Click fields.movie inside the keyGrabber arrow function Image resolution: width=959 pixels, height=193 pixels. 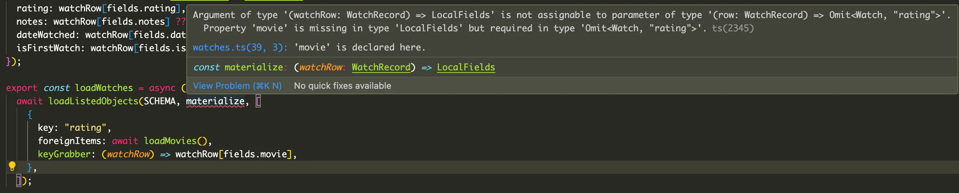tap(255, 154)
